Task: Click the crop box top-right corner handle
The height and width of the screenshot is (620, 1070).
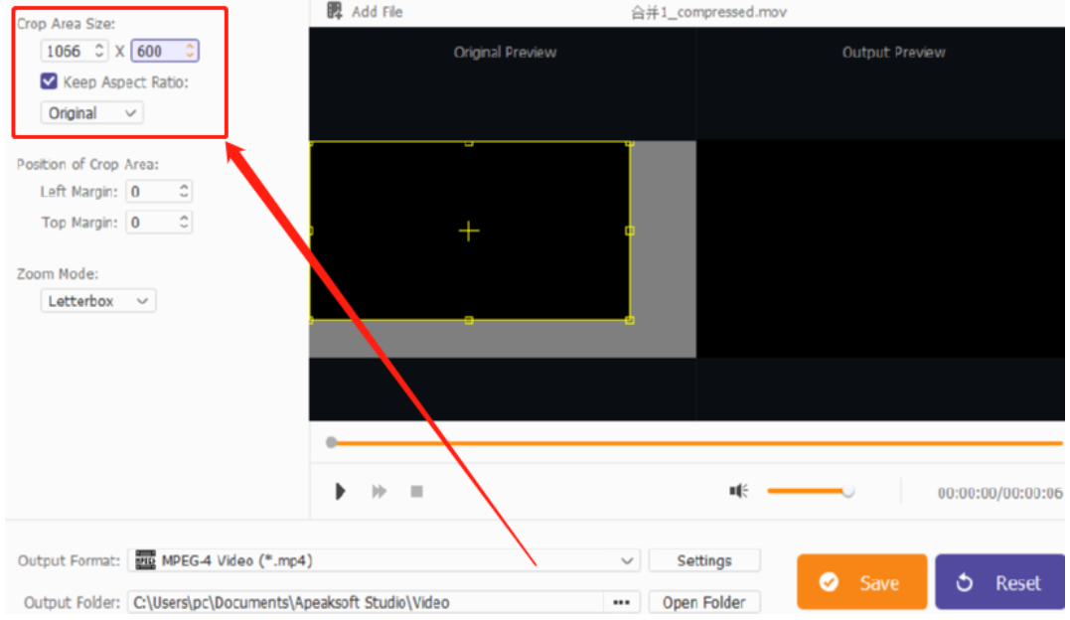Action: click(x=629, y=143)
